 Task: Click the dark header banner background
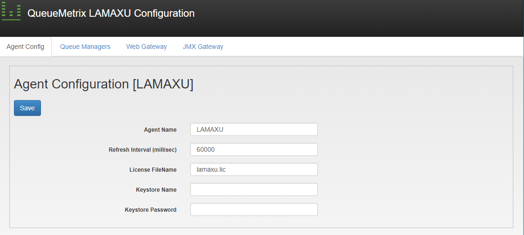pos(357,18)
